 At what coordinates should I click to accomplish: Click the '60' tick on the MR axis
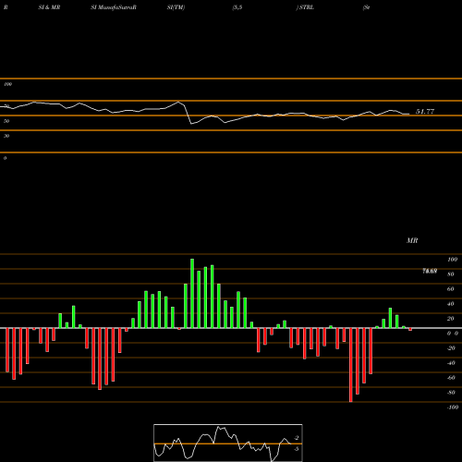click(451, 289)
